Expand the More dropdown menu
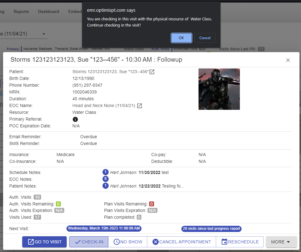The height and width of the screenshot is (252, 301). click(x=281, y=242)
